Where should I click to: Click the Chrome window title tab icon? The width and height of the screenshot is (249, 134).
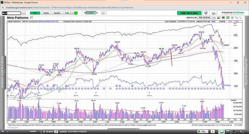[2, 3]
